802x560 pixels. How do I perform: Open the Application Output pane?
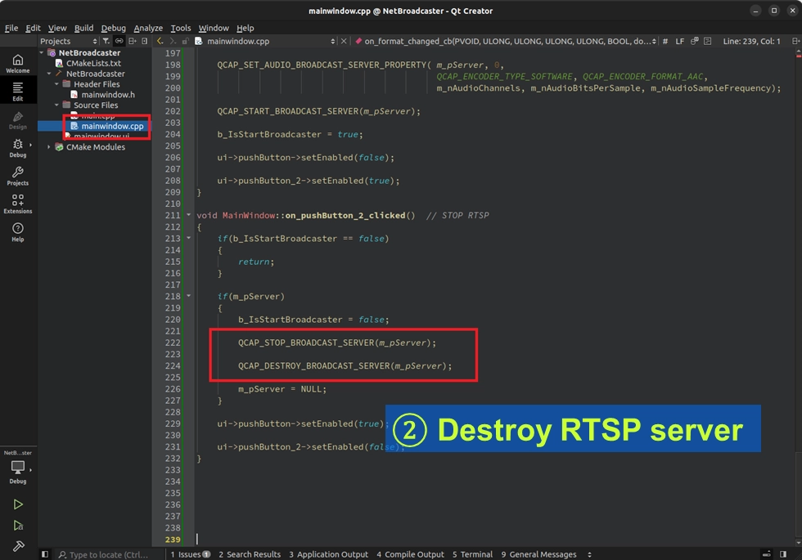328,554
